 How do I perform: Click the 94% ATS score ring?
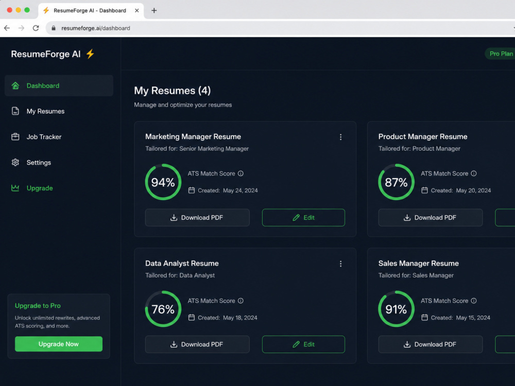point(163,182)
